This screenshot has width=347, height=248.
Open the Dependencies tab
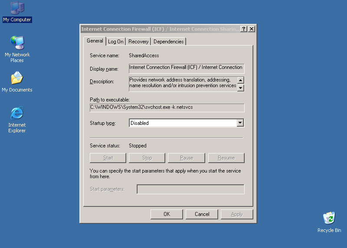(168, 42)
